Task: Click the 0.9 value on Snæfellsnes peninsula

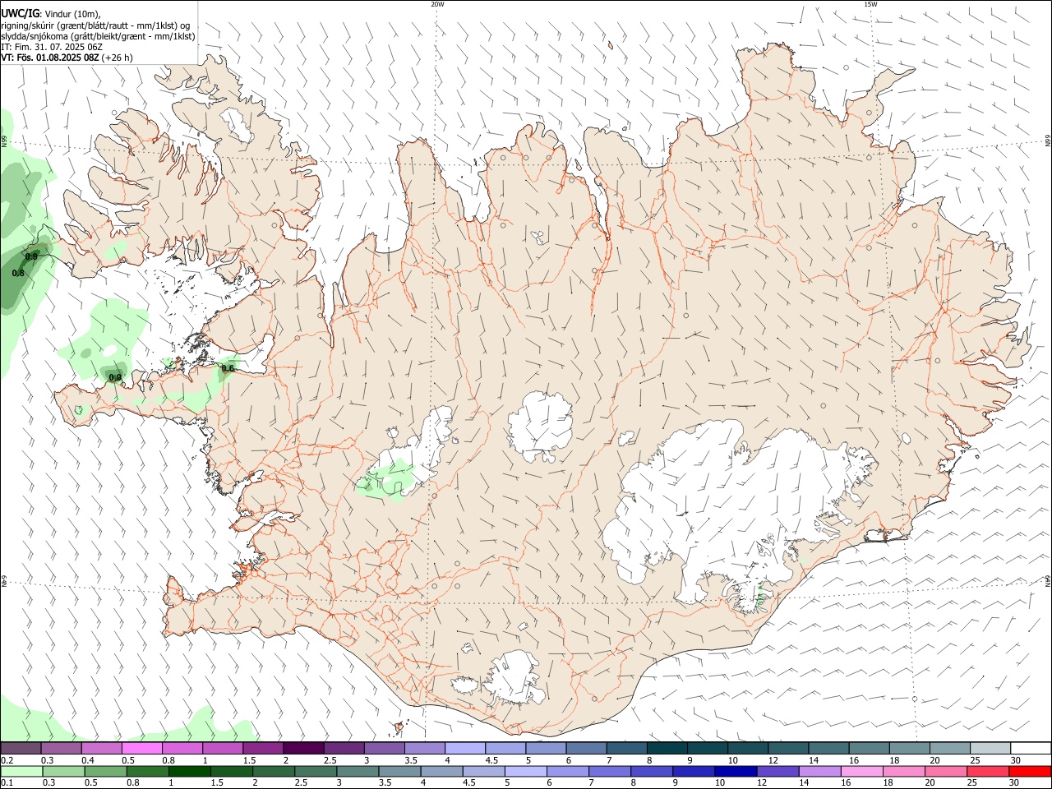Action: [115, 377]
